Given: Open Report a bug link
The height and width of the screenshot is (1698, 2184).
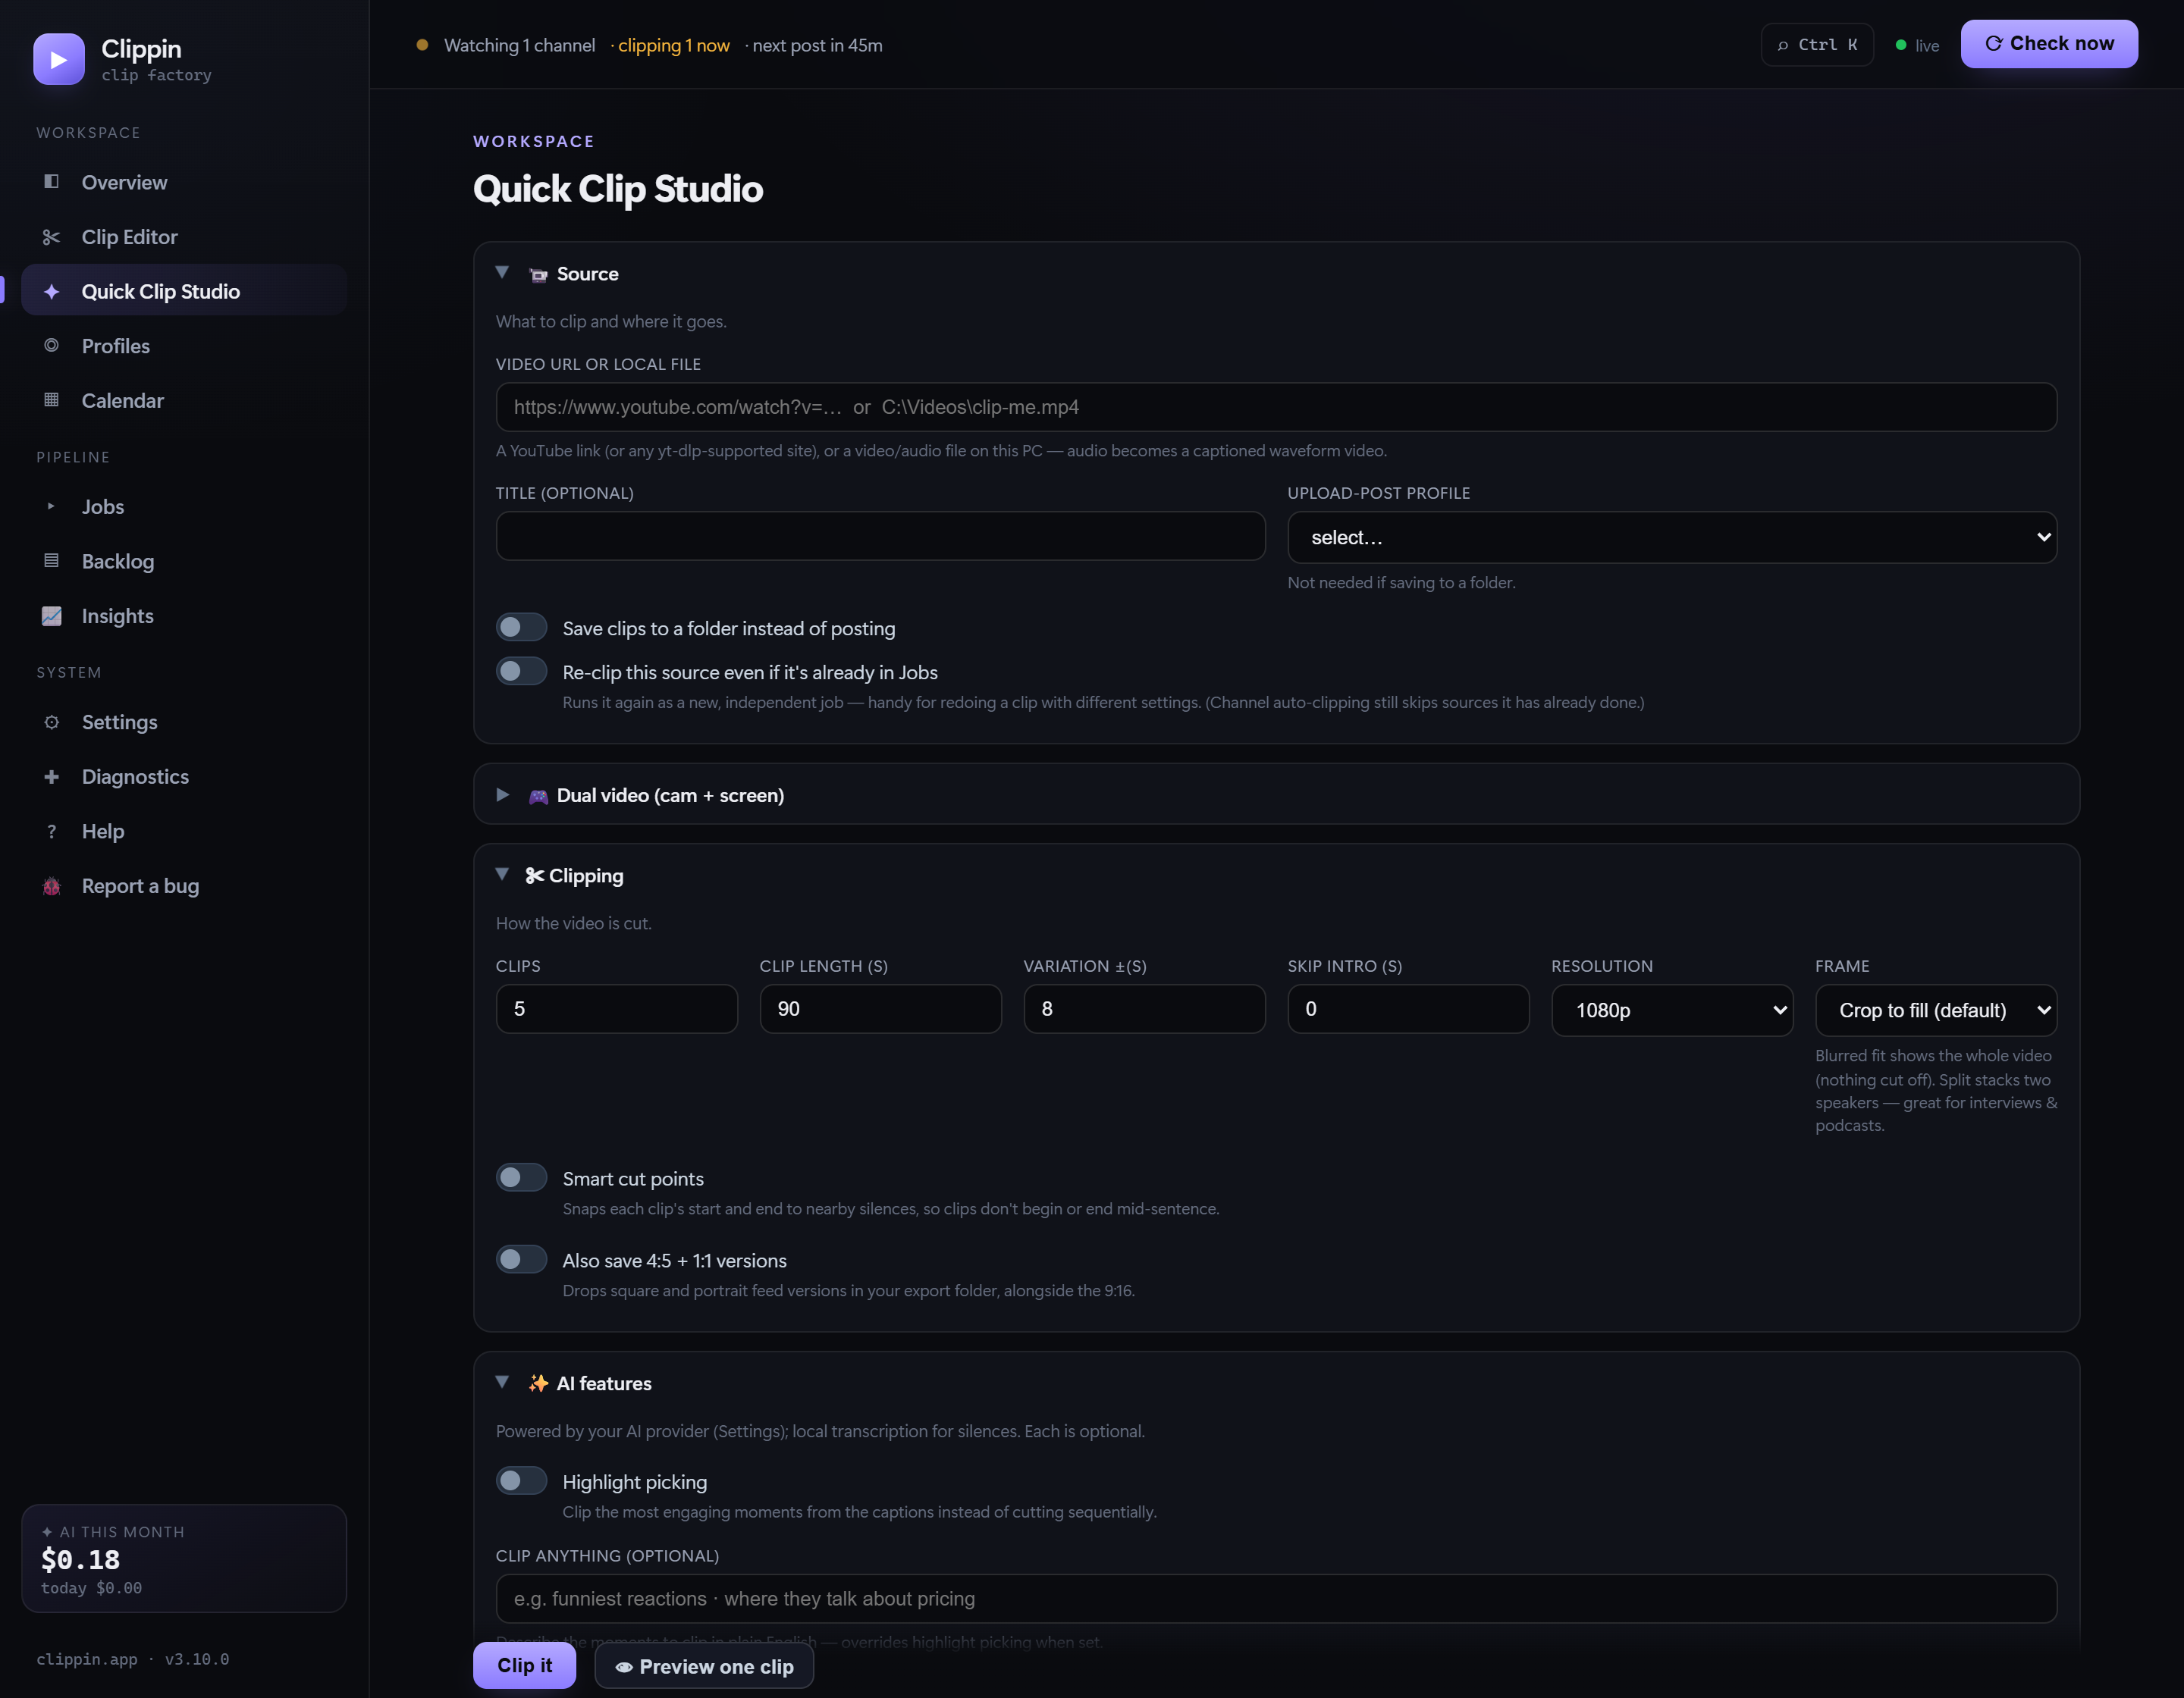Looking at the screenshot, I should (184, 885).
